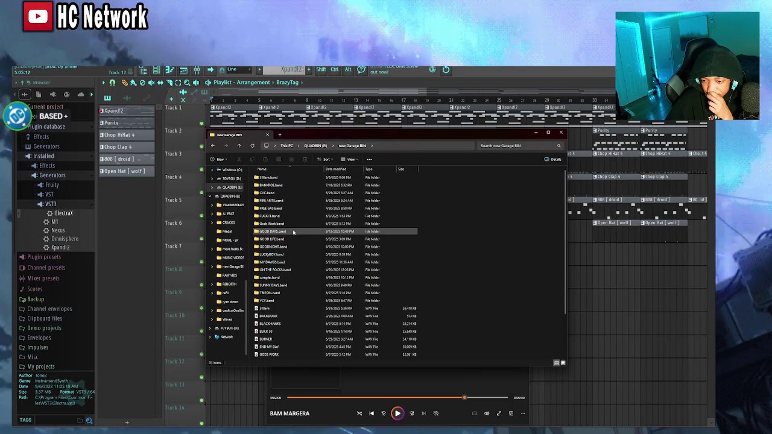
Task: Skip to previous track in media player
Action: (x=372, y=414)
